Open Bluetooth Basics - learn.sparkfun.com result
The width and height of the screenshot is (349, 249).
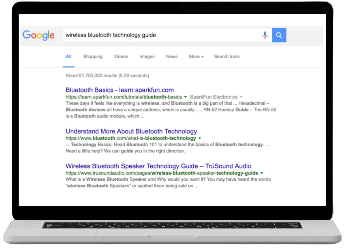(119, 90)
